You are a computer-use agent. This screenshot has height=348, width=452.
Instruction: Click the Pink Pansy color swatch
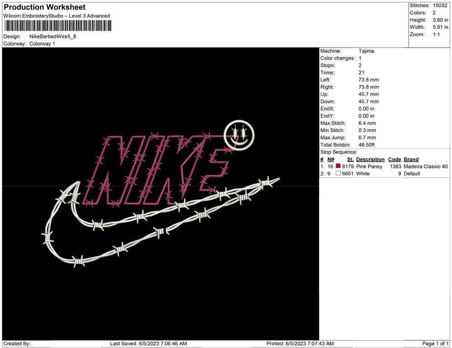click(x=338, y=166)
